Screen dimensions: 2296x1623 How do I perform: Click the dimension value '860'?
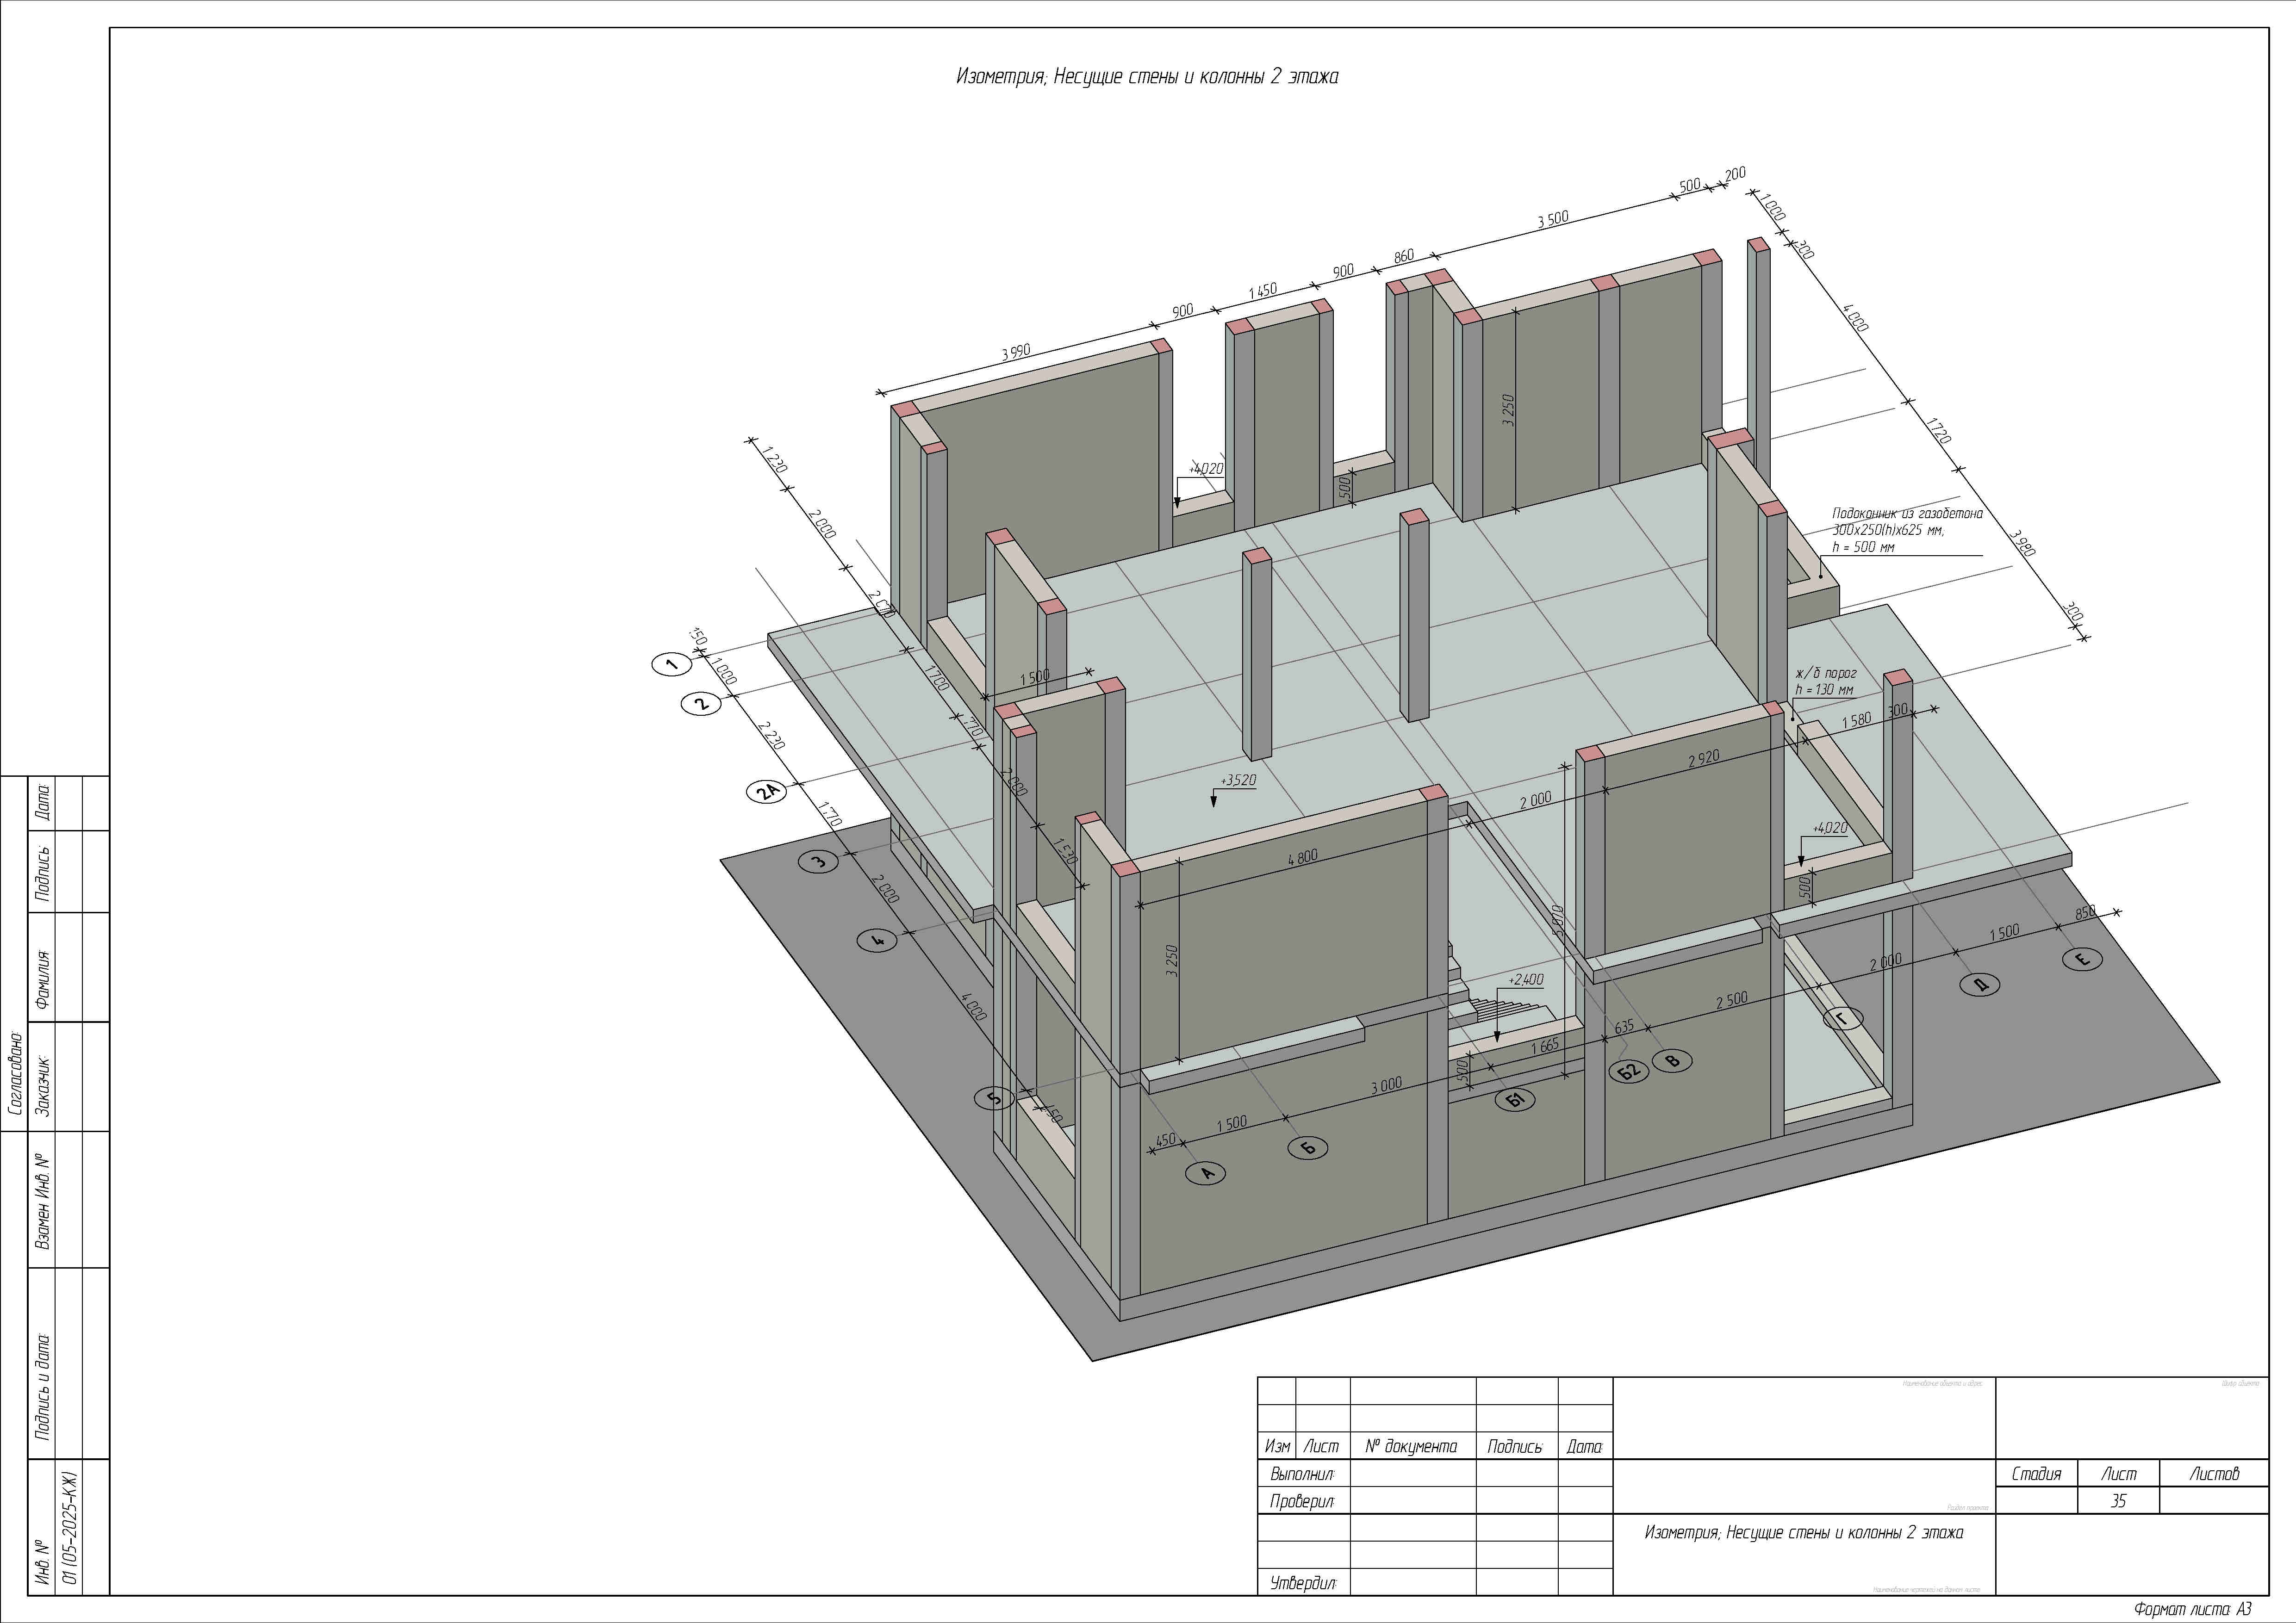pos(1404,257)
